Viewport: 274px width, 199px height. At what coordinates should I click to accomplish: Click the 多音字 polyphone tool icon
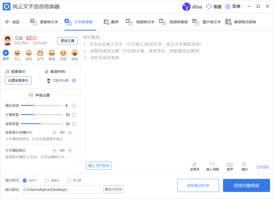click(195, 165)
